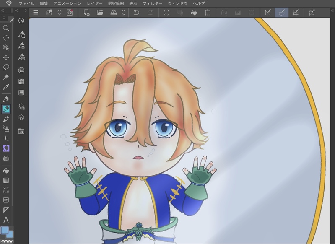This screenshot has height=244, width=335.
Task: Select the Fill bucket tool in tool palette
Action: 6,171
